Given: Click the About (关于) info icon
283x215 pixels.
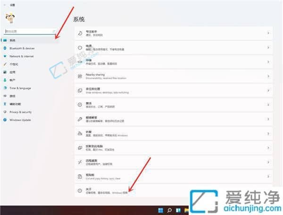Looking at the screenshot, I should coord(80,190).
